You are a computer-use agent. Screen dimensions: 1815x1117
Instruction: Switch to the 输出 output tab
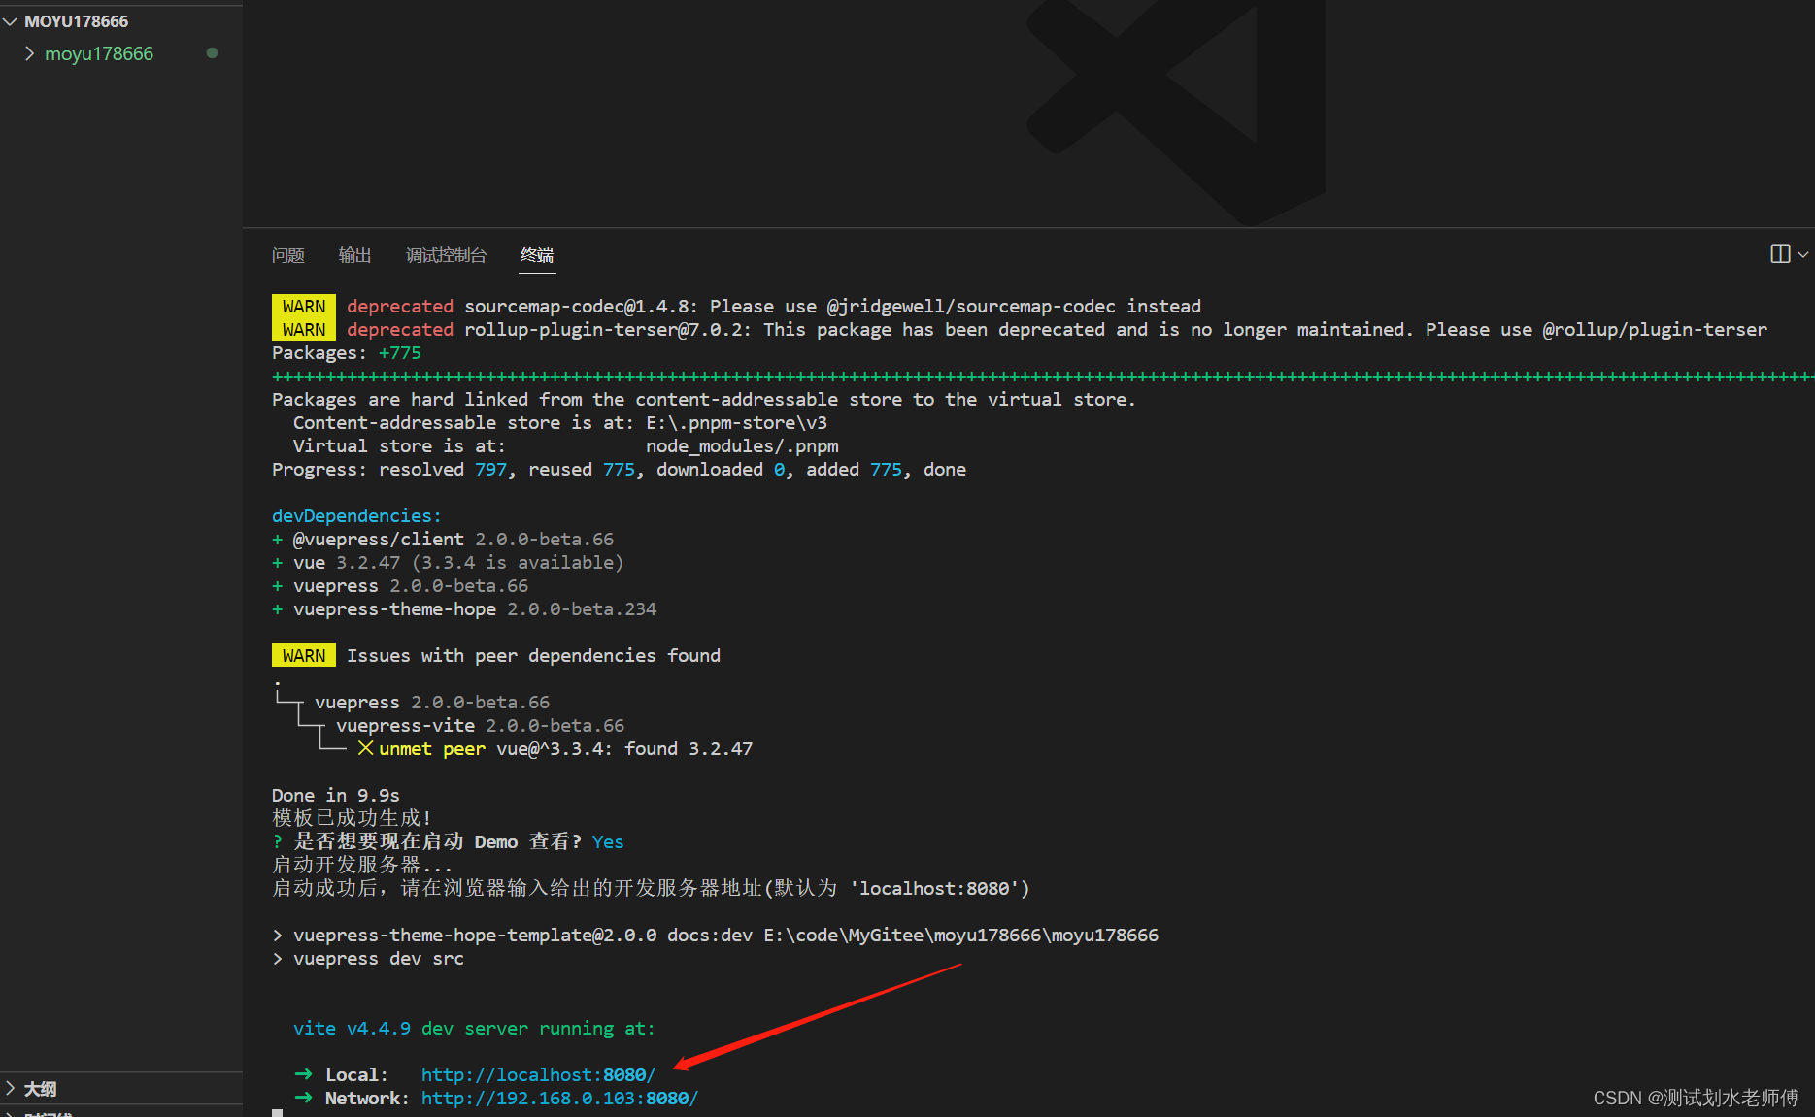pos(354,255)
